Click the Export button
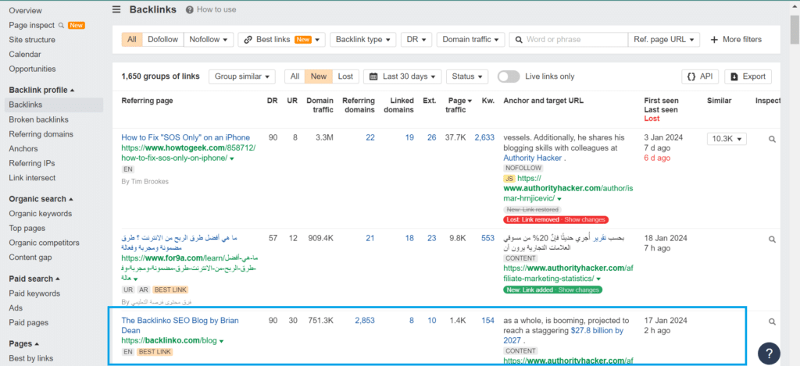Viewport: 800px width, 366px height. (748, 76)
